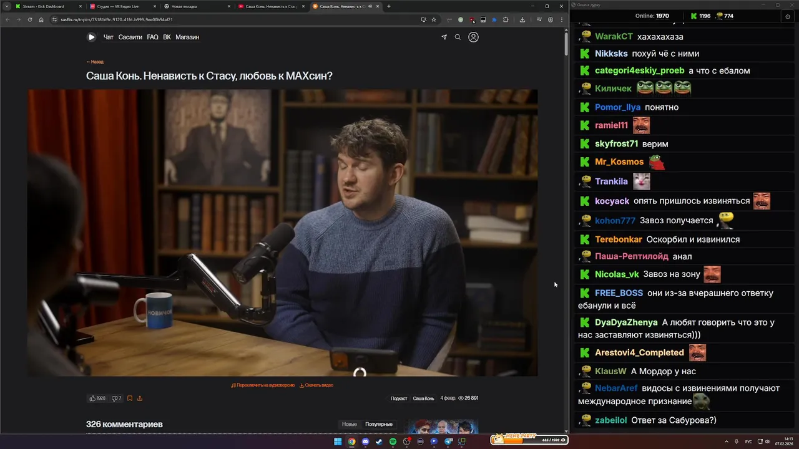Click the install/cast icon in address bar
The width and height of the screenshot is (799, 449).
coord(424,19)
